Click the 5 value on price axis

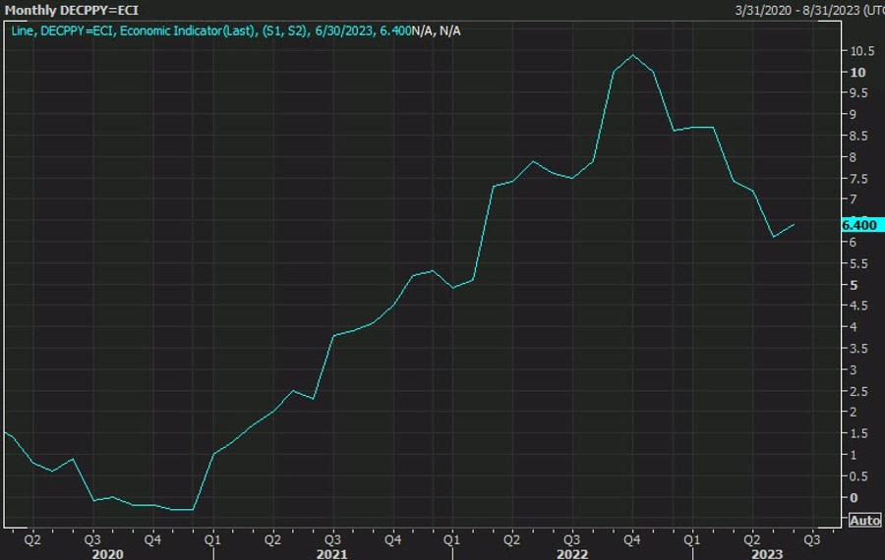tap(853, 285)
